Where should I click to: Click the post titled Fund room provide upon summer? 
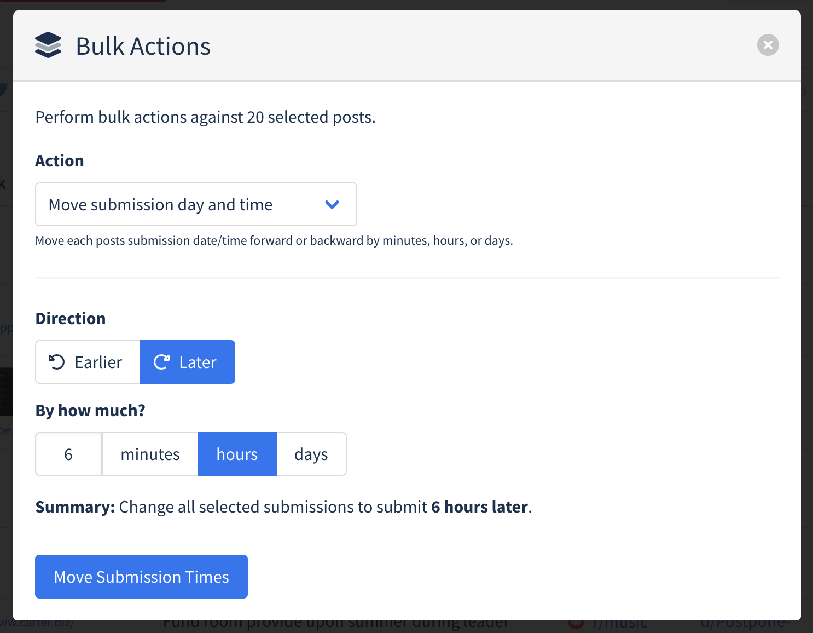335,622
